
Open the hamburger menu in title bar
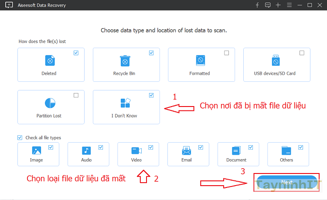pyautogui.click(x=289, y=5)
